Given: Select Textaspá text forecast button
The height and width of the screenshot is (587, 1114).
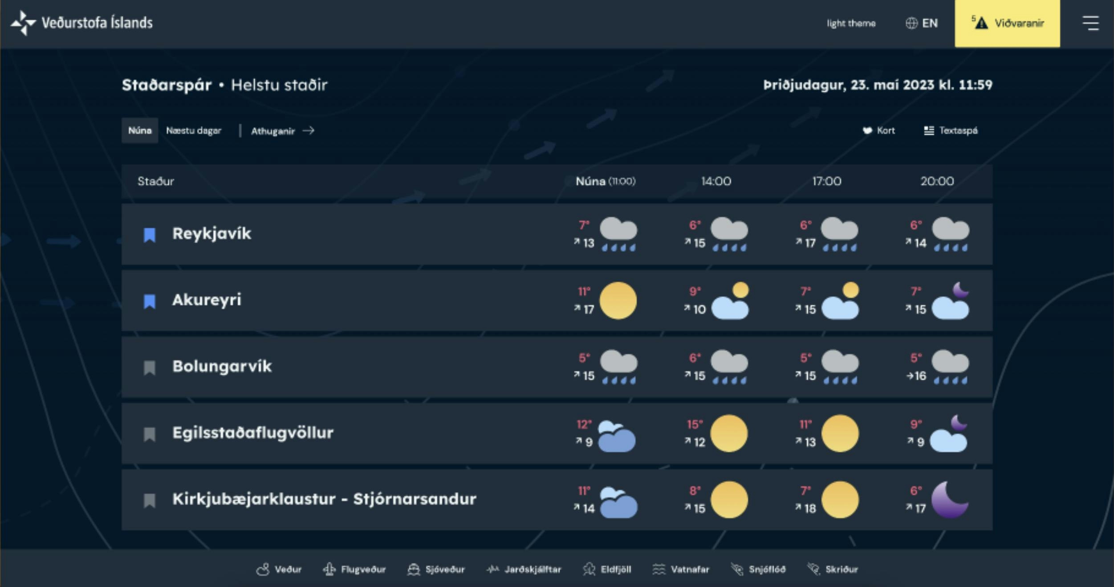Looking at the screenshot, I should [952, 130].
